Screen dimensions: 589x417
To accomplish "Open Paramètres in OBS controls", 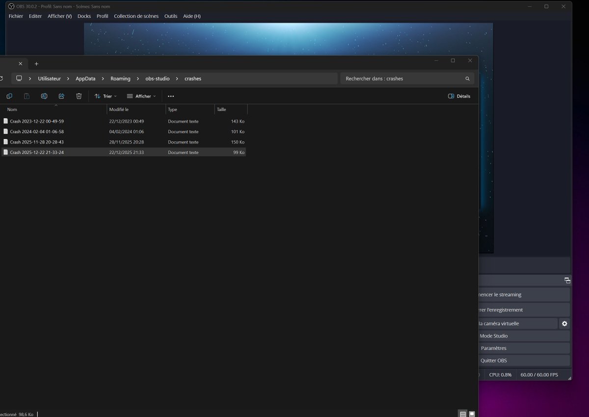I will click(524, 348).
